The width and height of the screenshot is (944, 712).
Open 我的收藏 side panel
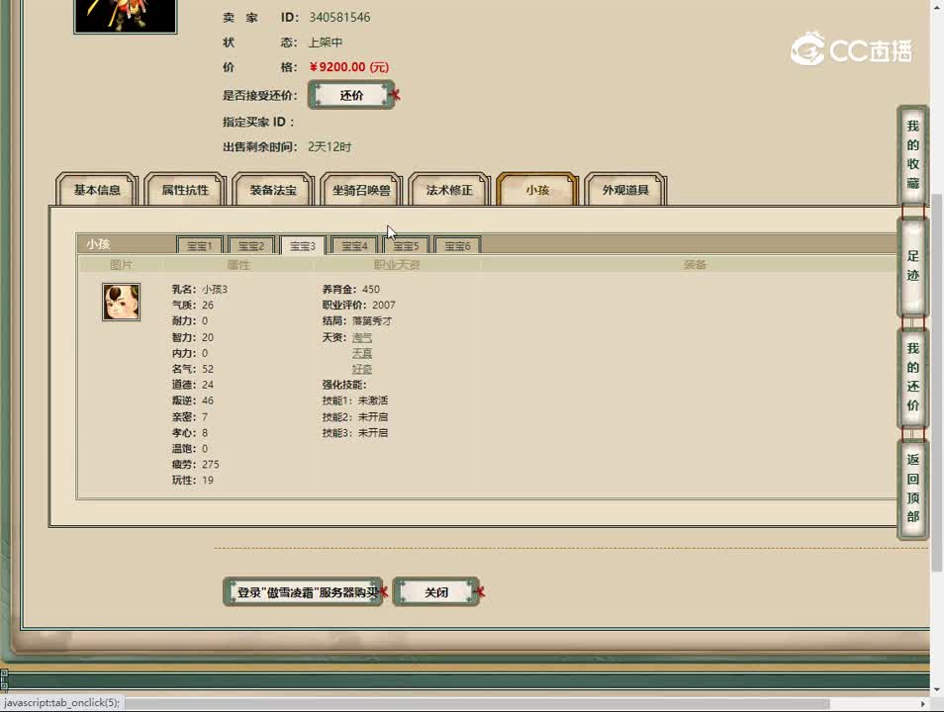(x=912, y=154)
